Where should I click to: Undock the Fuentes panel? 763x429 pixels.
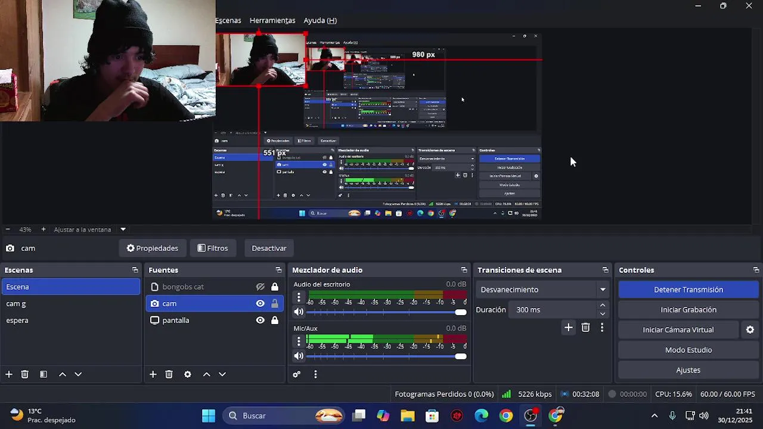coord(278,270)
